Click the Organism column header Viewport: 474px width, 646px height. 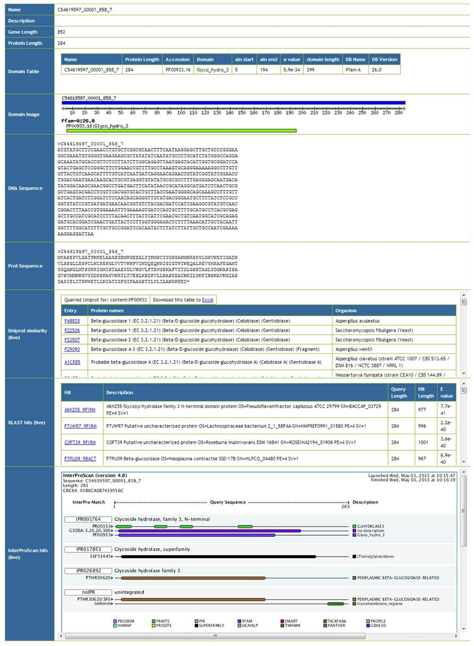click(x=394, y=311)
